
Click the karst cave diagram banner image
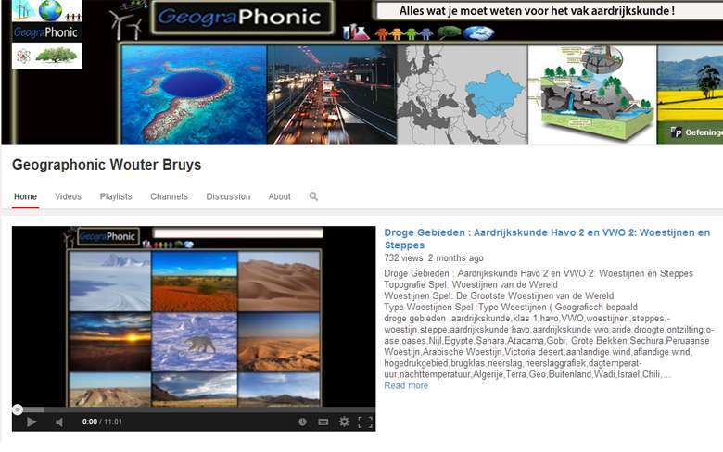point(592,94)
